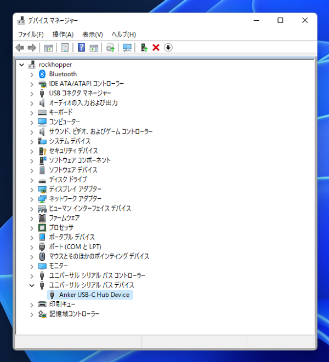Click the green プロセッサ chip icon
Viewport: 329px width, 362px height.
click(x=42, y=228)
